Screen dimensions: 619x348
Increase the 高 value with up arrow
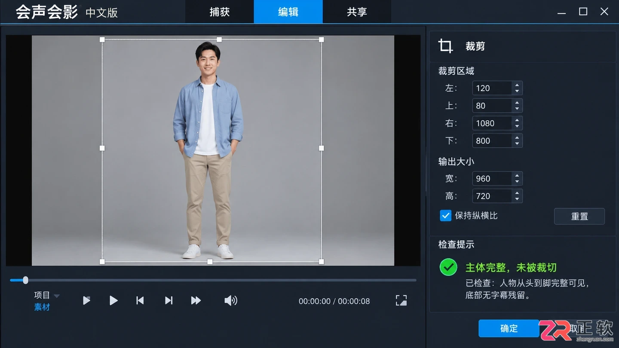tap(517, 192)
